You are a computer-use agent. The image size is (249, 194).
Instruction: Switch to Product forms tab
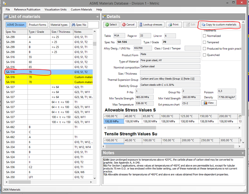pyautogui.click(x=38, y=25)
